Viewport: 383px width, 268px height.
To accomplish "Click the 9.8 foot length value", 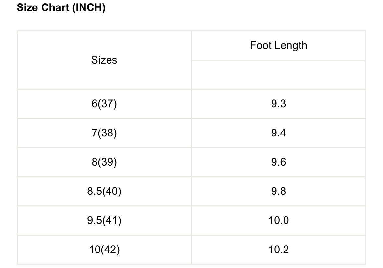I will click(x=278, y=191).
